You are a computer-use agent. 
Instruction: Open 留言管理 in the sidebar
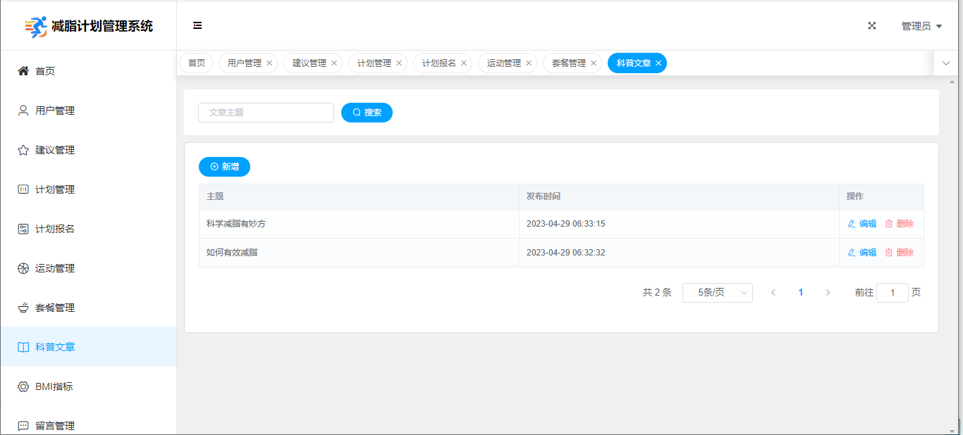pyautogui.click(x=55, y=425)
